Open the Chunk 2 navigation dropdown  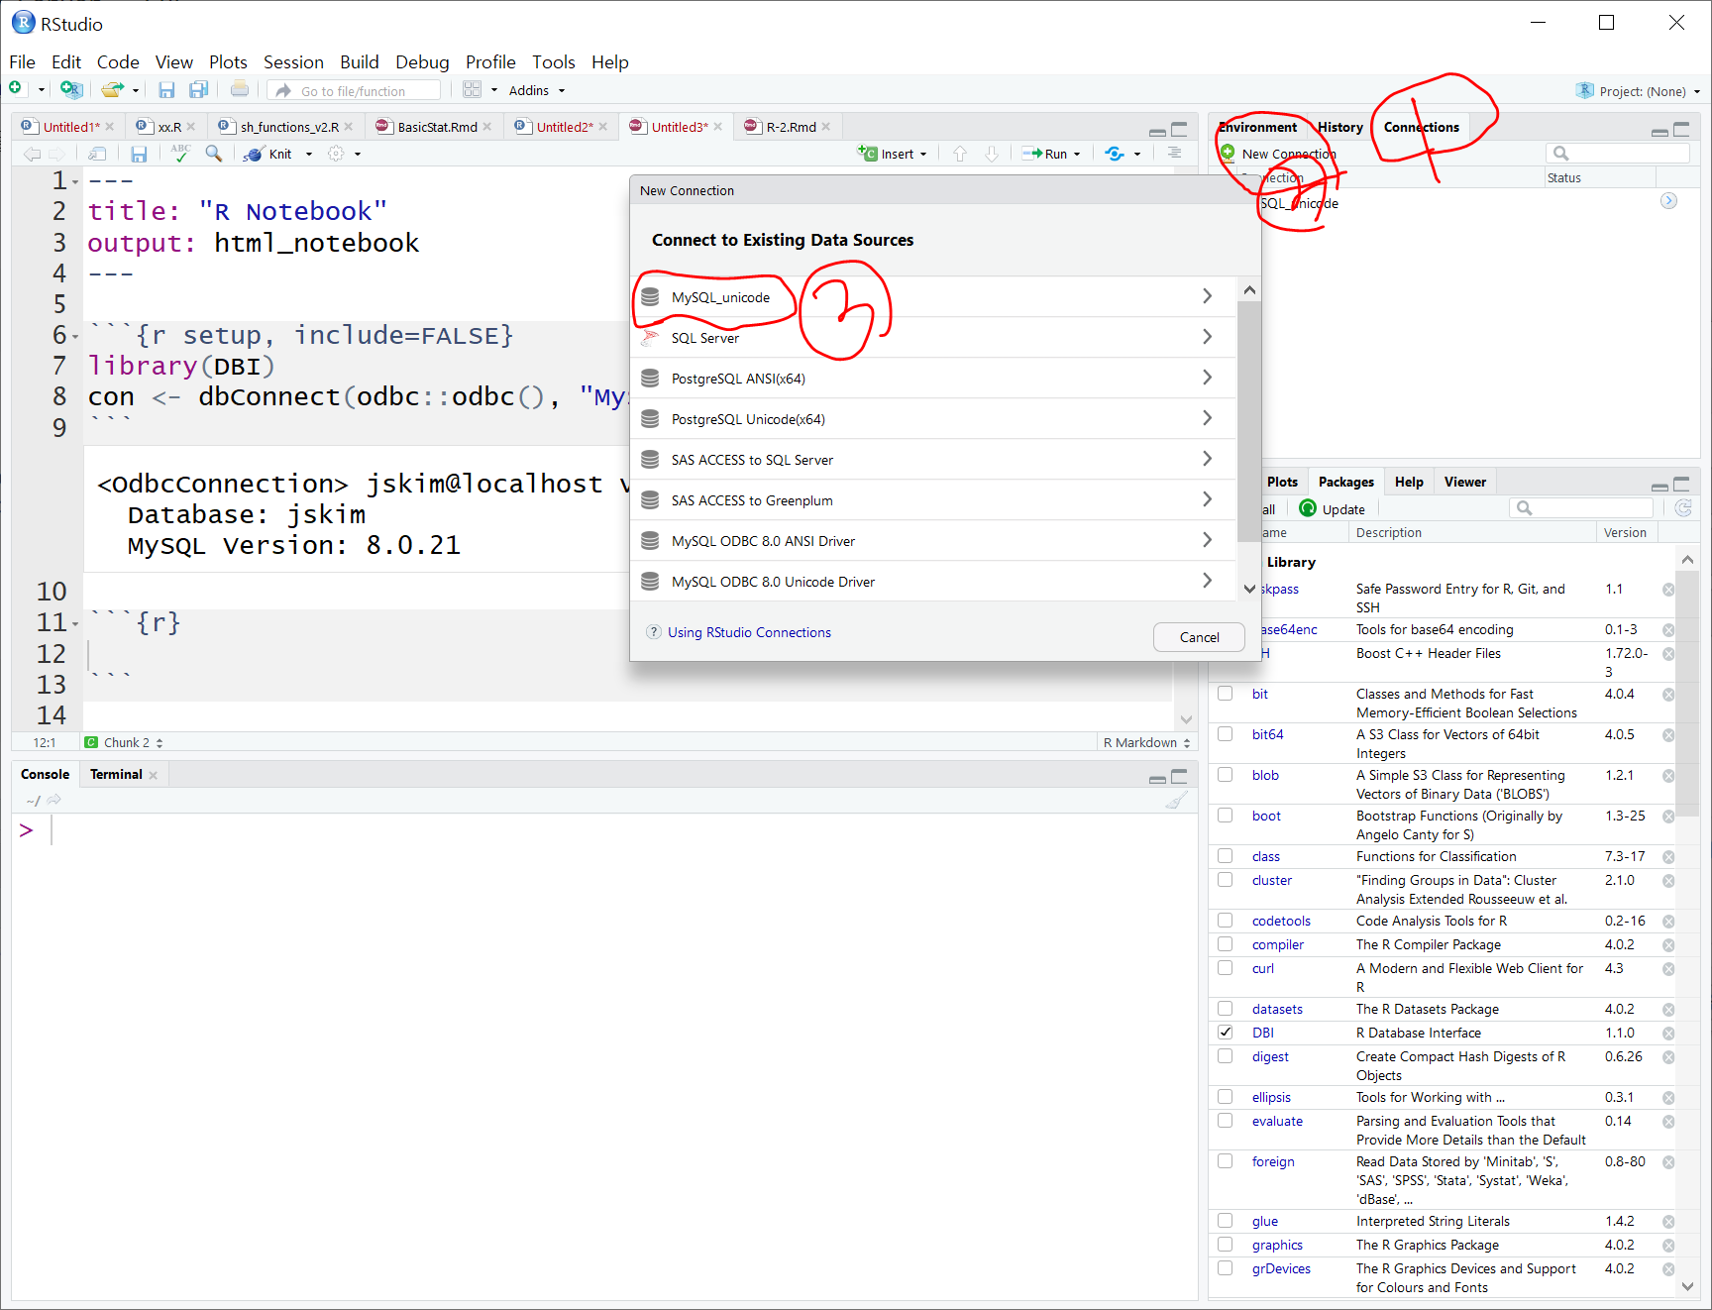pyautogui.click(x=125, y=742)
